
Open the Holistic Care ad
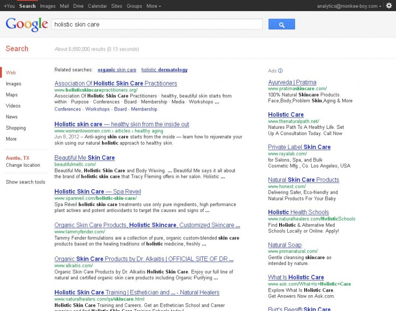(x=286, y=115)
